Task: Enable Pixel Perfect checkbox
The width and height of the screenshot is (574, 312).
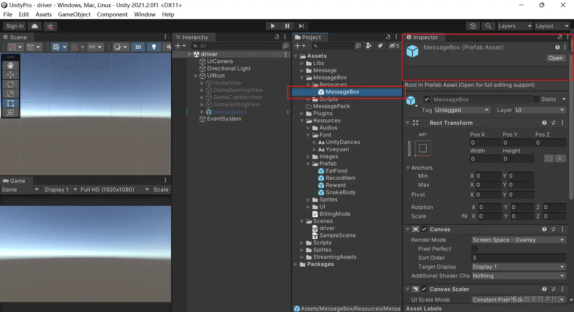Action: (x=474, y=249)
